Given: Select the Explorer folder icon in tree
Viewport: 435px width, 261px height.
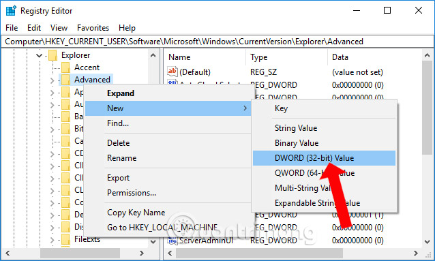Looking at the screenshot, I should (x=52, y=55).
